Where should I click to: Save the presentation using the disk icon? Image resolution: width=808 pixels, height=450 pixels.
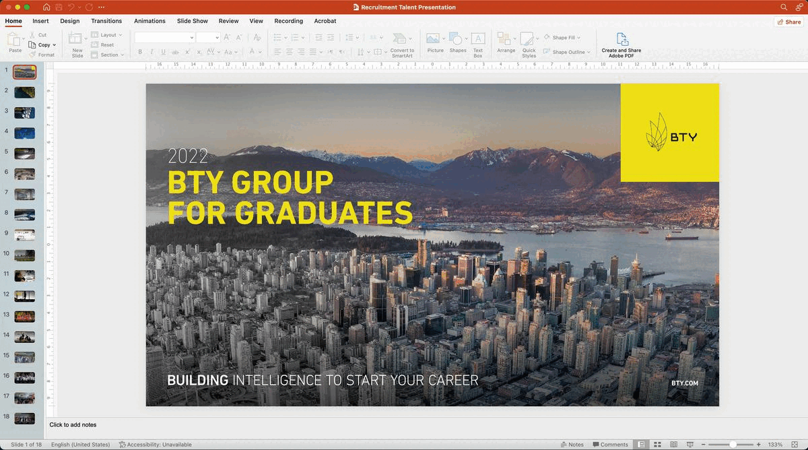[59, 7]
